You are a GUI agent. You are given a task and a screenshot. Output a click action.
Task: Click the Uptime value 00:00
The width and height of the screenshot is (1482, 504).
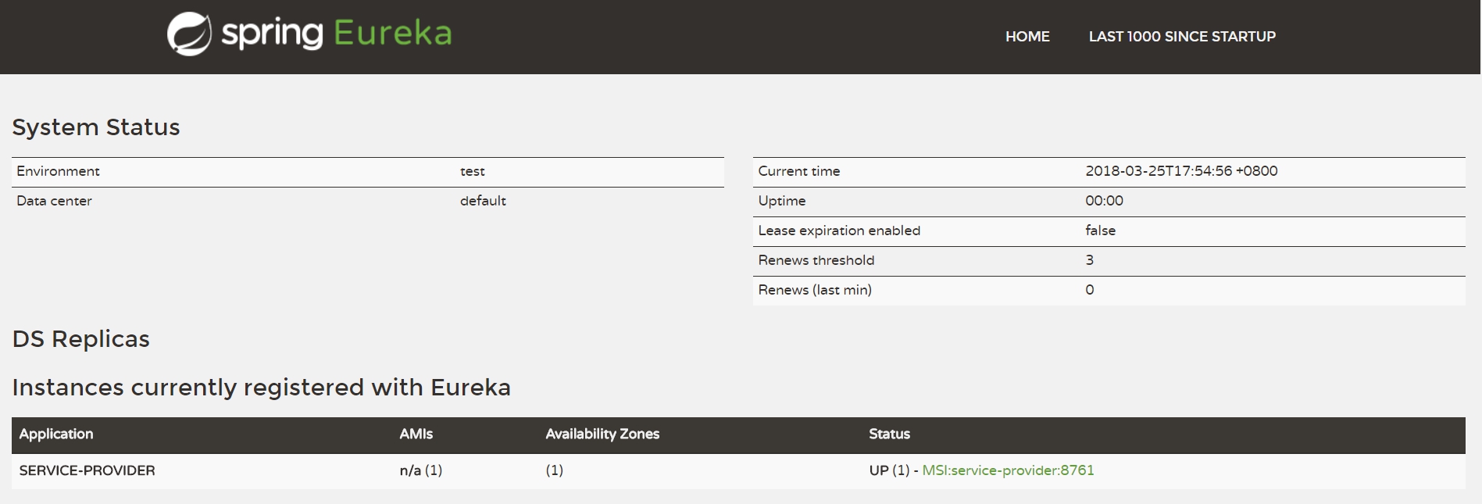click(x=1104, y=201)
